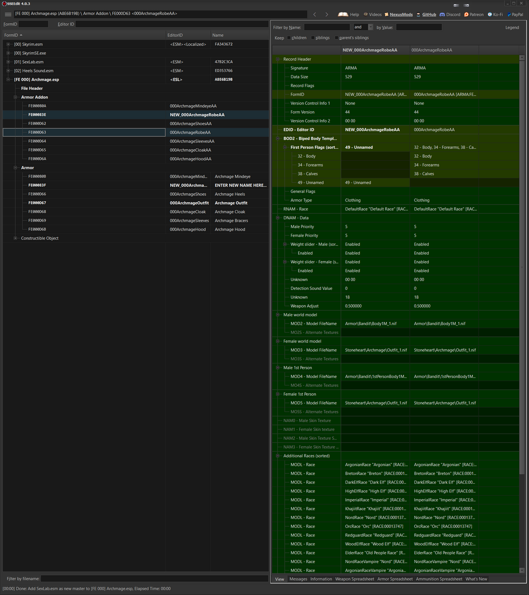Focus the filter by Value field
529x595 pixels.
[419, 27]
